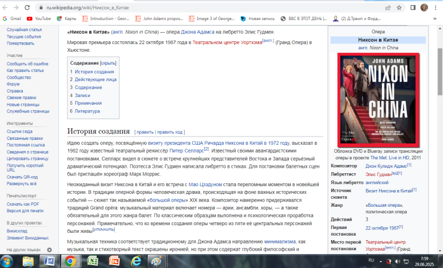Click Развернуть всё in the sidebar
Viewport: 443px width, 268px height.
22,183
